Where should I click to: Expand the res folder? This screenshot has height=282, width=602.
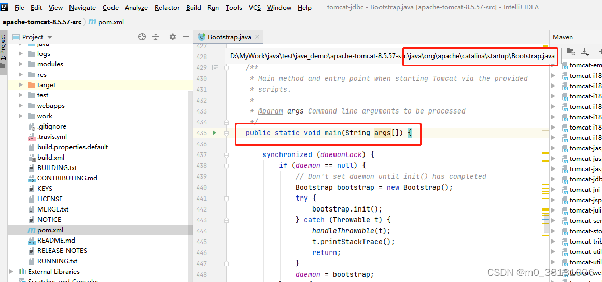click(x=21, y=75)
